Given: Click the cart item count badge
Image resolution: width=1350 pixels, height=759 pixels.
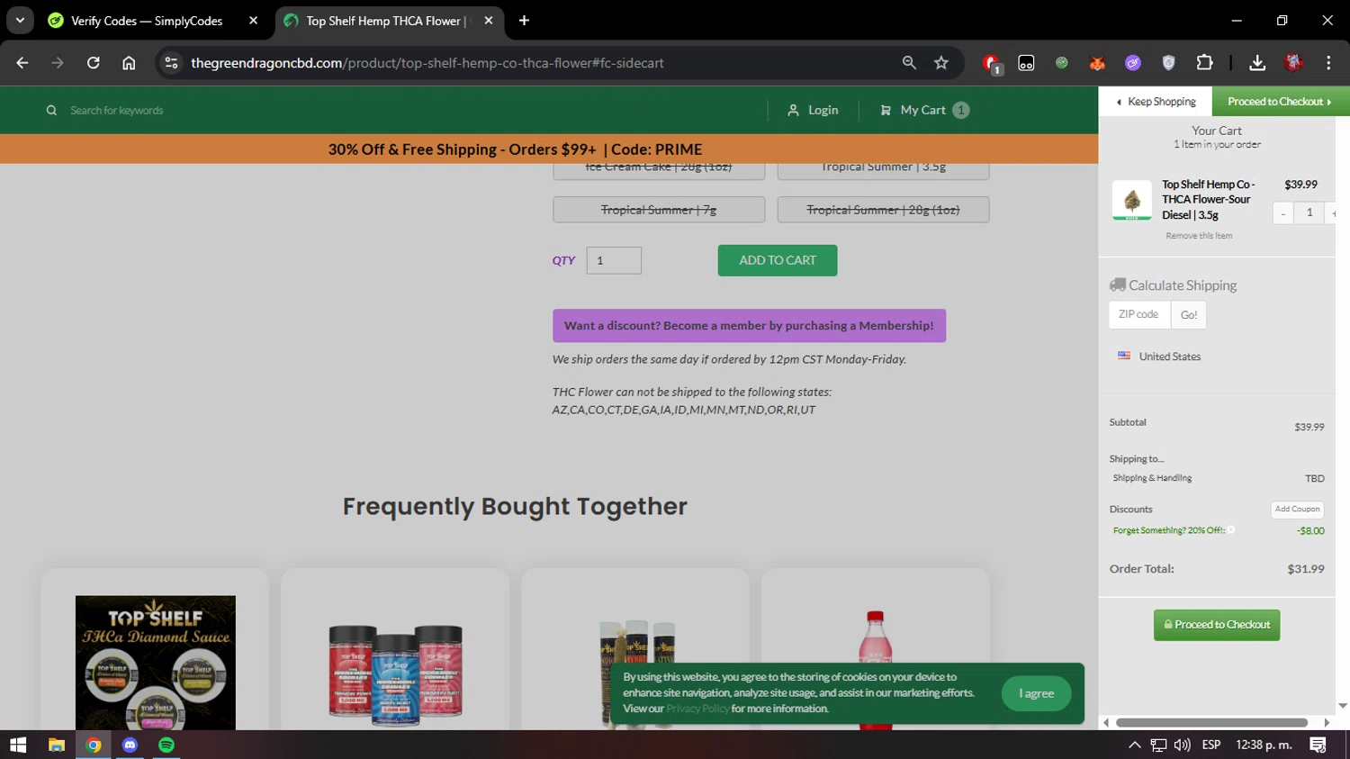Looking at the screenshot, I should click(x=960, y=110).
